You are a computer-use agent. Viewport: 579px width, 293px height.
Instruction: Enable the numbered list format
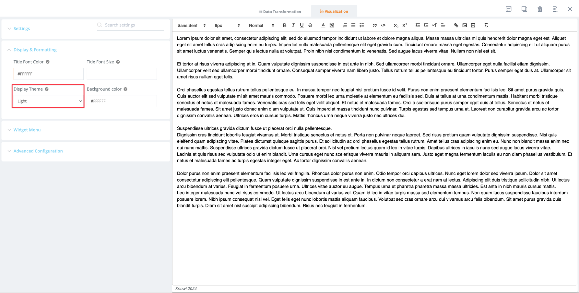(344, 25)
